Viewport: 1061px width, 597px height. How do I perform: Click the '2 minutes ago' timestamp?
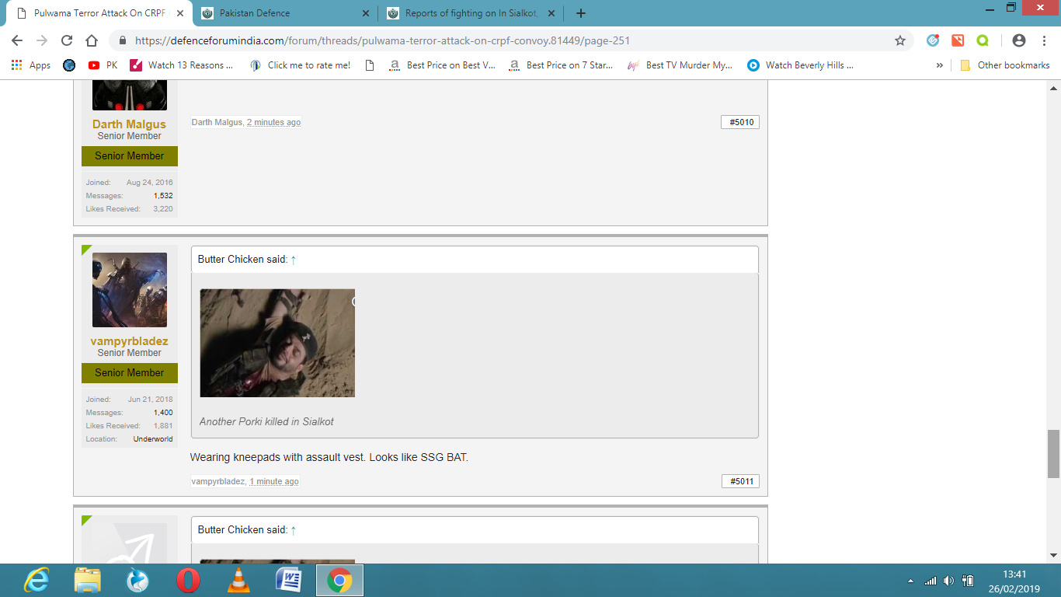pyautogui.click(x=273, y=122)
